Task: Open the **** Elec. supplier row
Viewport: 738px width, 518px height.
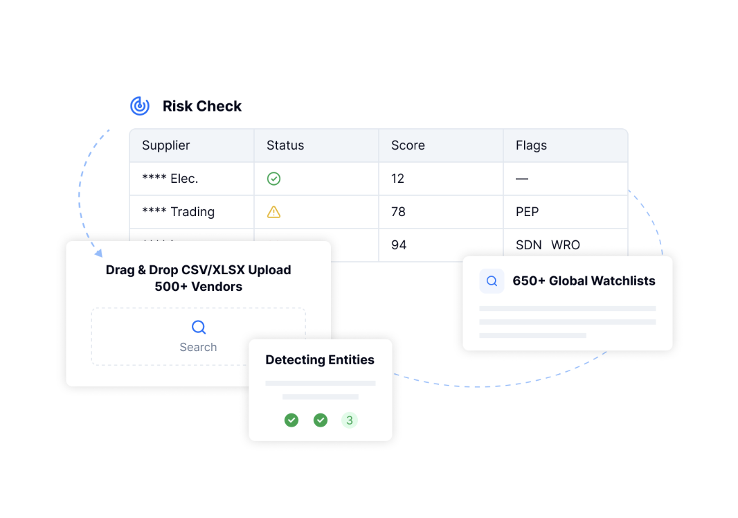Action: 170,179
